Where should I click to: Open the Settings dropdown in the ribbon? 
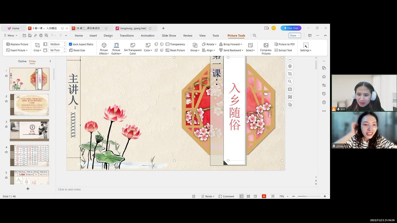(x=306, y=47)
